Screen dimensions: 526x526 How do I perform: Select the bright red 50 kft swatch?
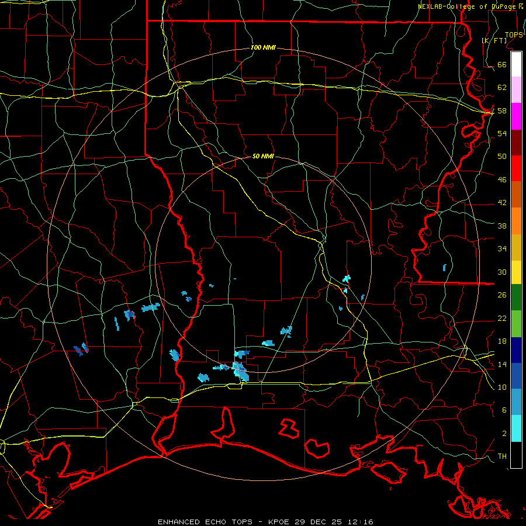click(516, 168)
